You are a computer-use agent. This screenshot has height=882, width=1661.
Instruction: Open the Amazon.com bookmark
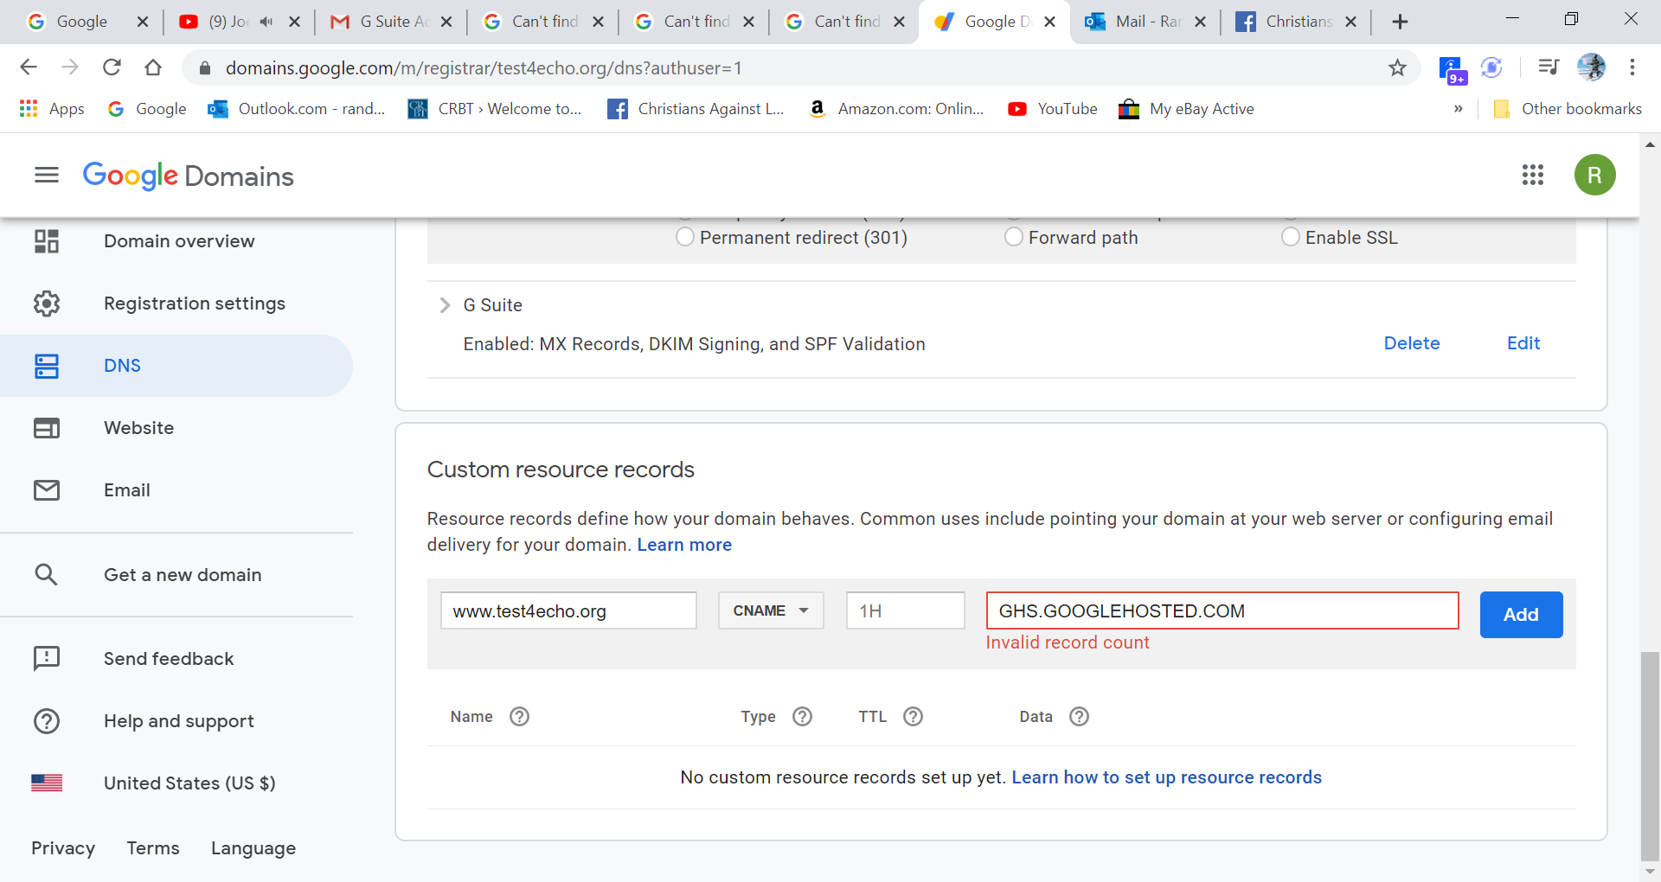(x=895, y=109)
